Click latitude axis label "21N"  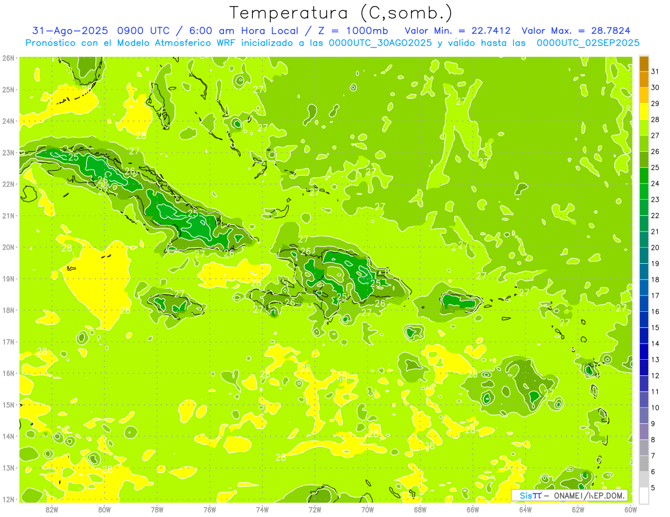(x=8, y=216)
